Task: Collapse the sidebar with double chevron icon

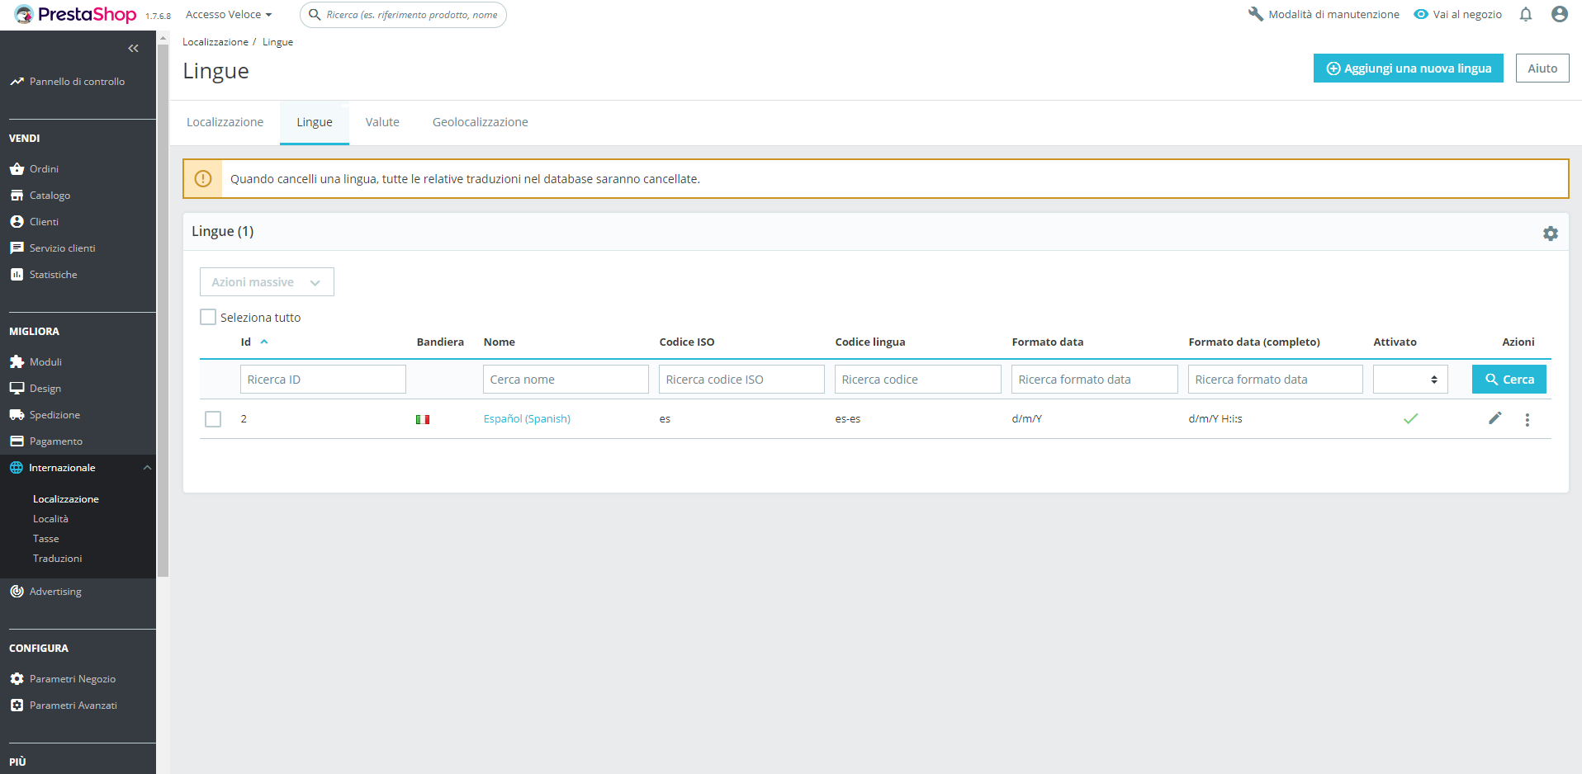Action: 133,49
